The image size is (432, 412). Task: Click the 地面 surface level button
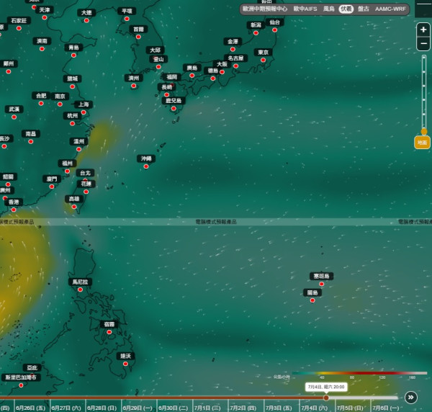pos(422,143)
